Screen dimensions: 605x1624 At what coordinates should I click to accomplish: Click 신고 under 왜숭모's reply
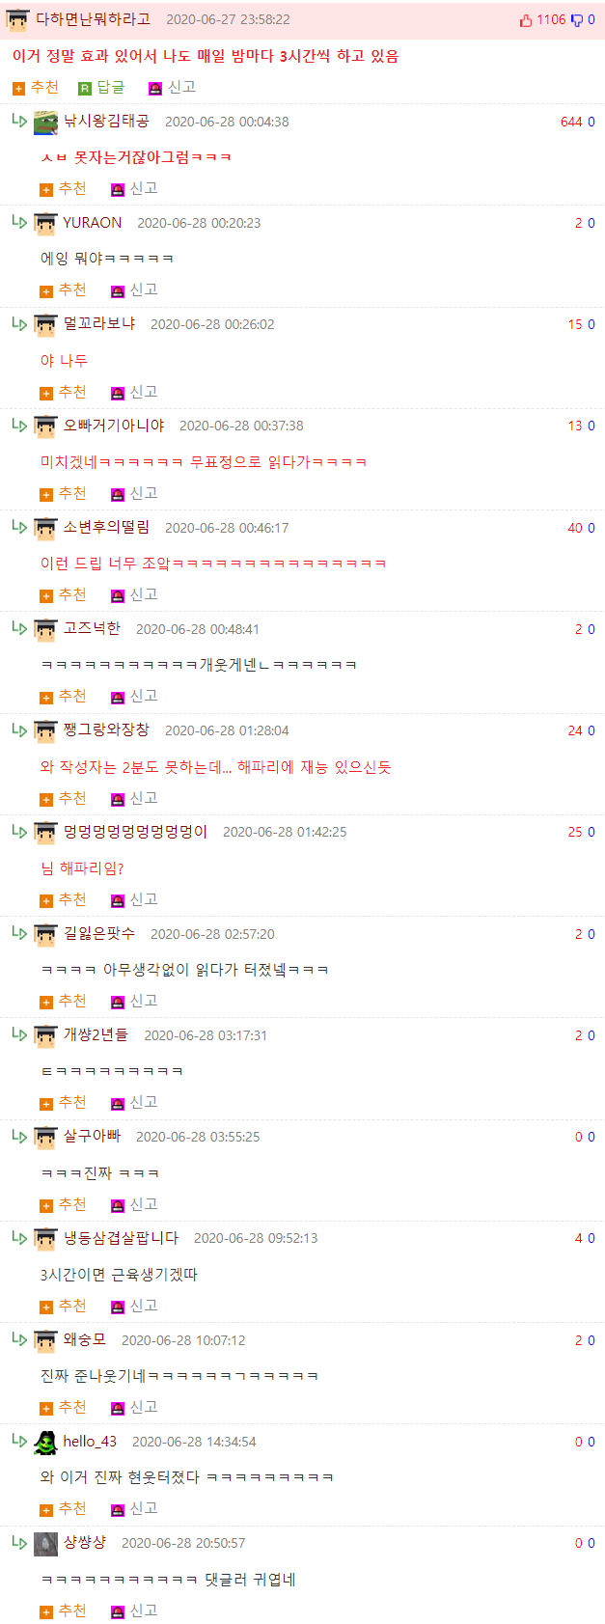click(x=134, y=1408)
